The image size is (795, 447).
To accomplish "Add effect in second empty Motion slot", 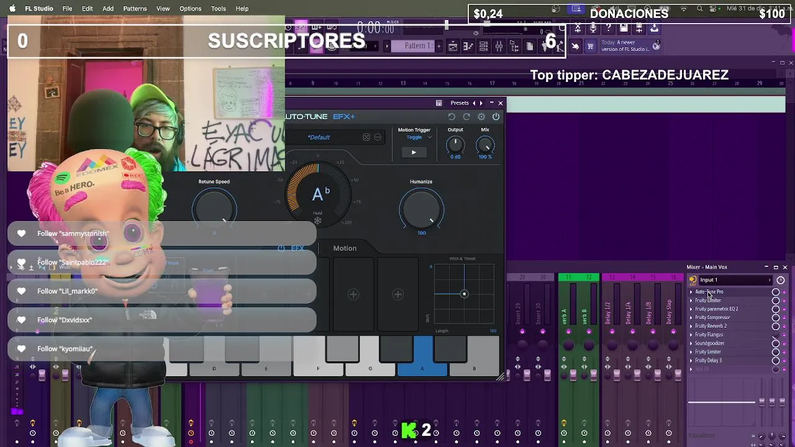I will point(353,294).
